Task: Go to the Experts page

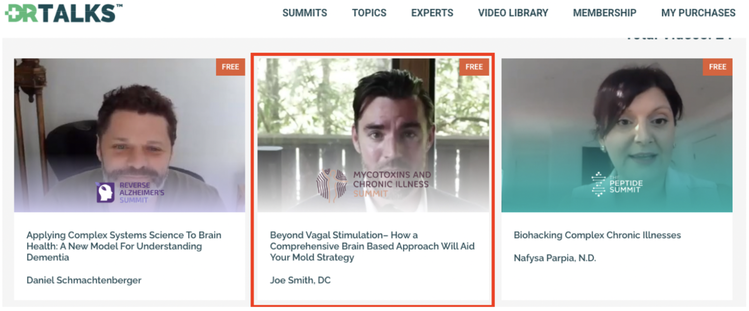Action: tap(432, 13)
